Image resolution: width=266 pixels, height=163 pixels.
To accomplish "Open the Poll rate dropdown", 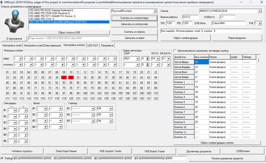I will pos(260,23).
